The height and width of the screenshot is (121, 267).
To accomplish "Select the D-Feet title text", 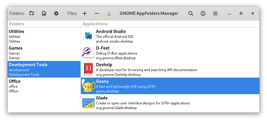I will click(x=103, y=48).
